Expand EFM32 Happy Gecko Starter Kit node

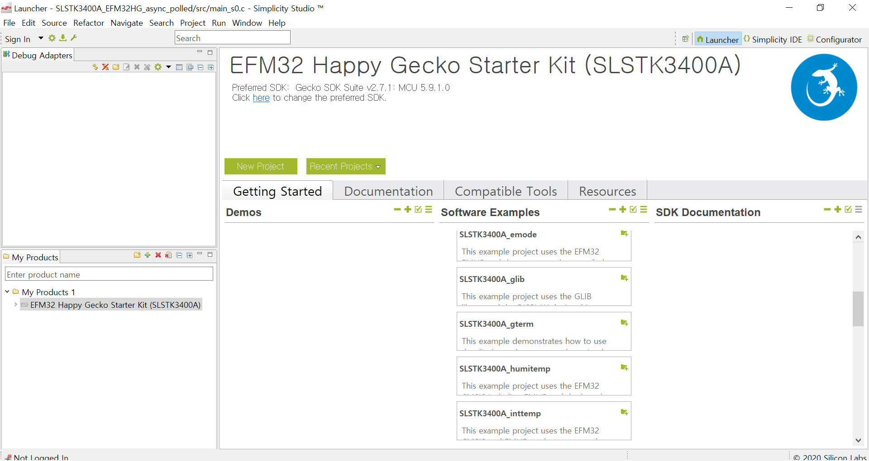point(16,305)
